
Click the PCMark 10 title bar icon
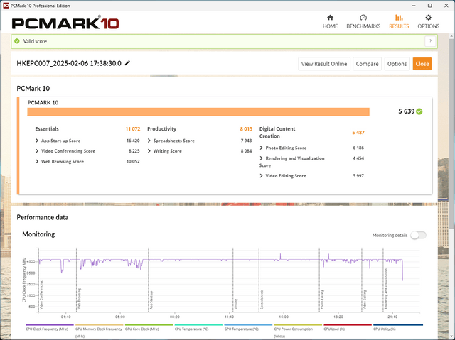click(x=6, y=6)
